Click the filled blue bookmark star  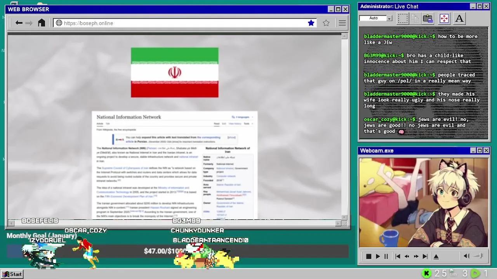point(311,23)
